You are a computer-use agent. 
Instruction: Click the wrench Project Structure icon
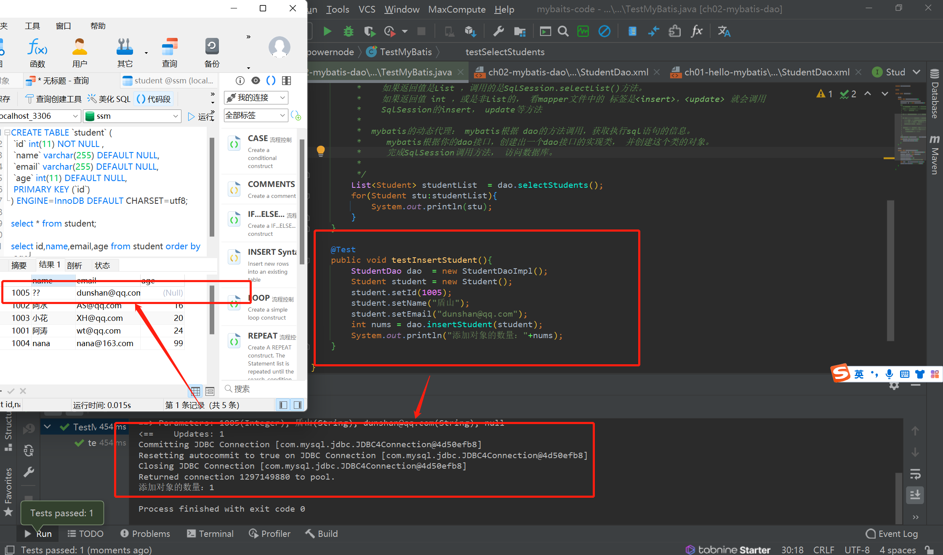pos(498,31)
